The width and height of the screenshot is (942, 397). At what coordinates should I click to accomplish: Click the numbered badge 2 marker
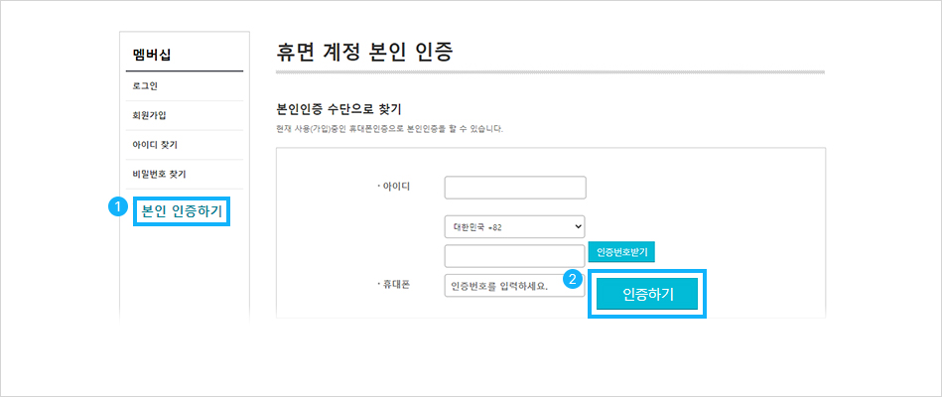pos(572,279)
